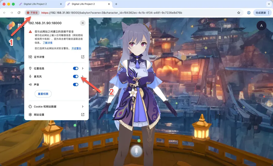Screen dimensions: 273x166
Task: Click the microphone record button at bottom
Action: click(136, 151)
